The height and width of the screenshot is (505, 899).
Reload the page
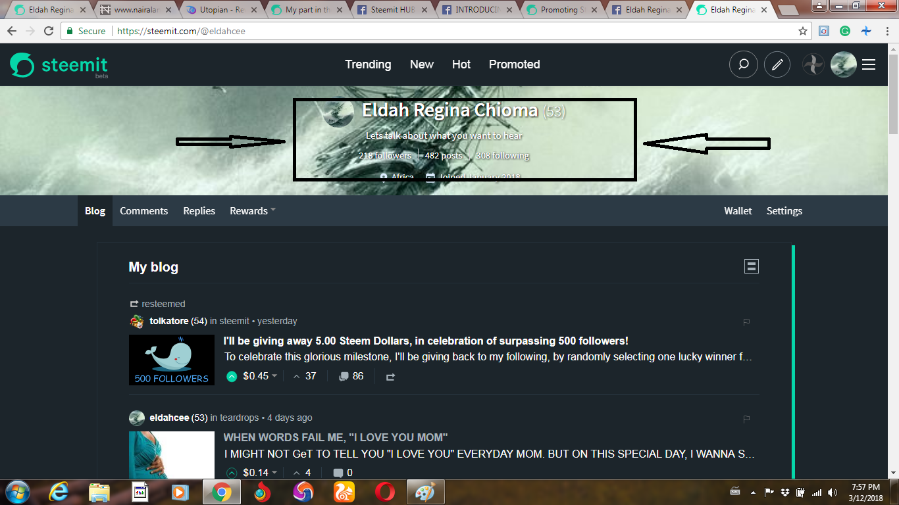[x=49, y=31]
